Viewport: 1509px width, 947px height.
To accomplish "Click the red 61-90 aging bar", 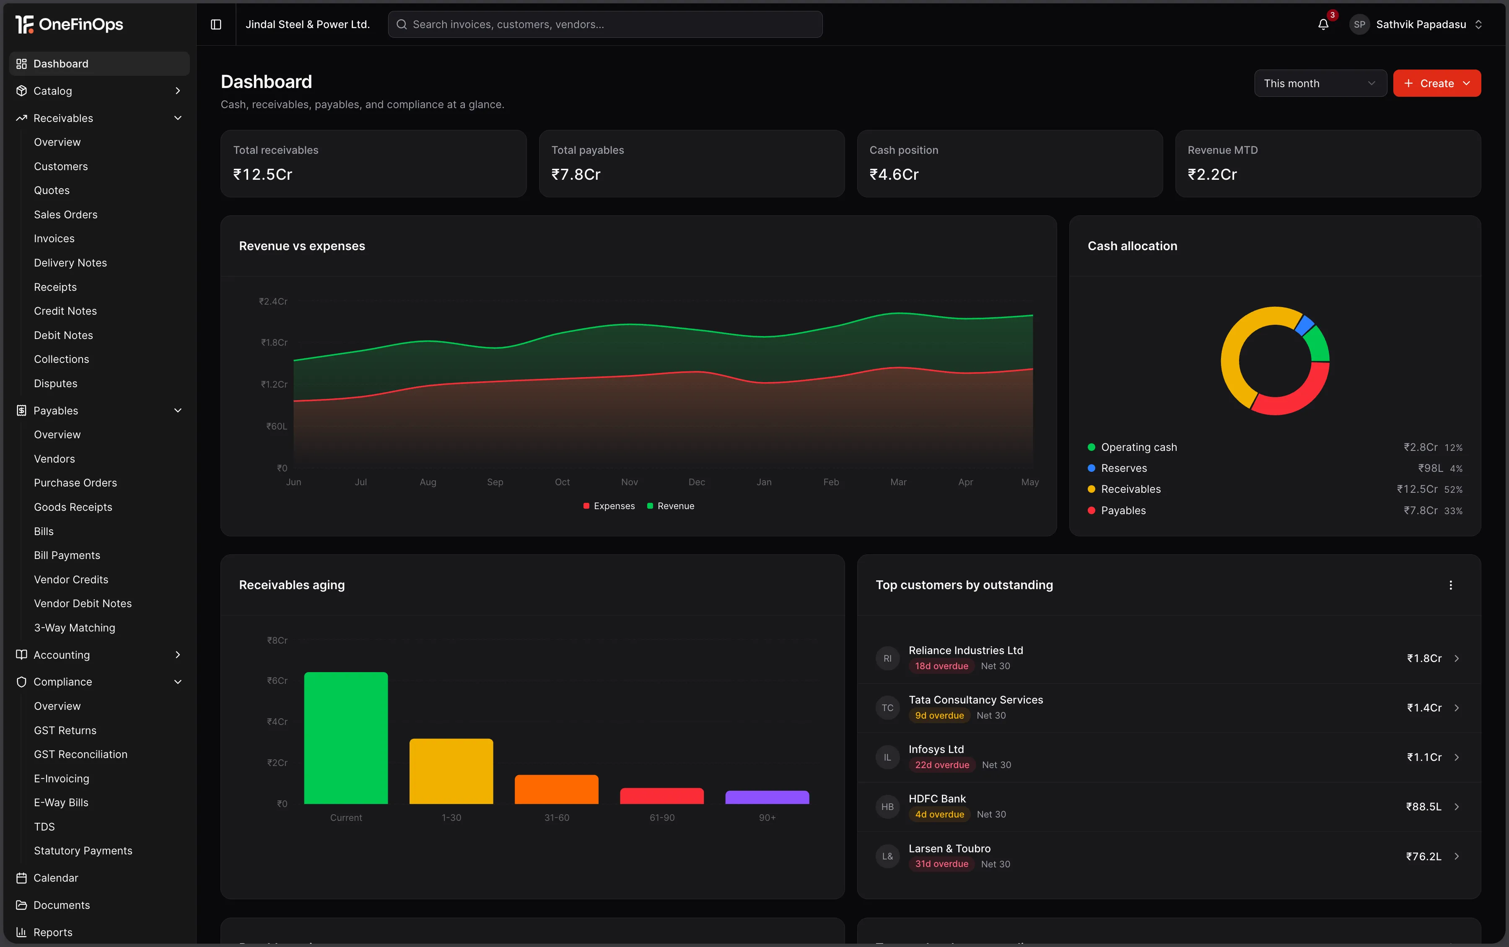I will click(661, 796).
